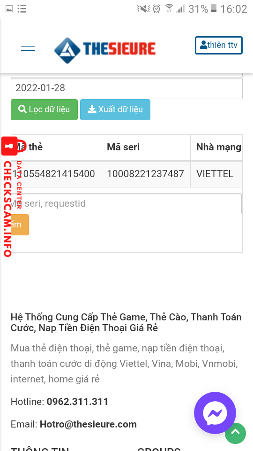Tap the green scroll-to-top arrow

(x=236, y=434)
